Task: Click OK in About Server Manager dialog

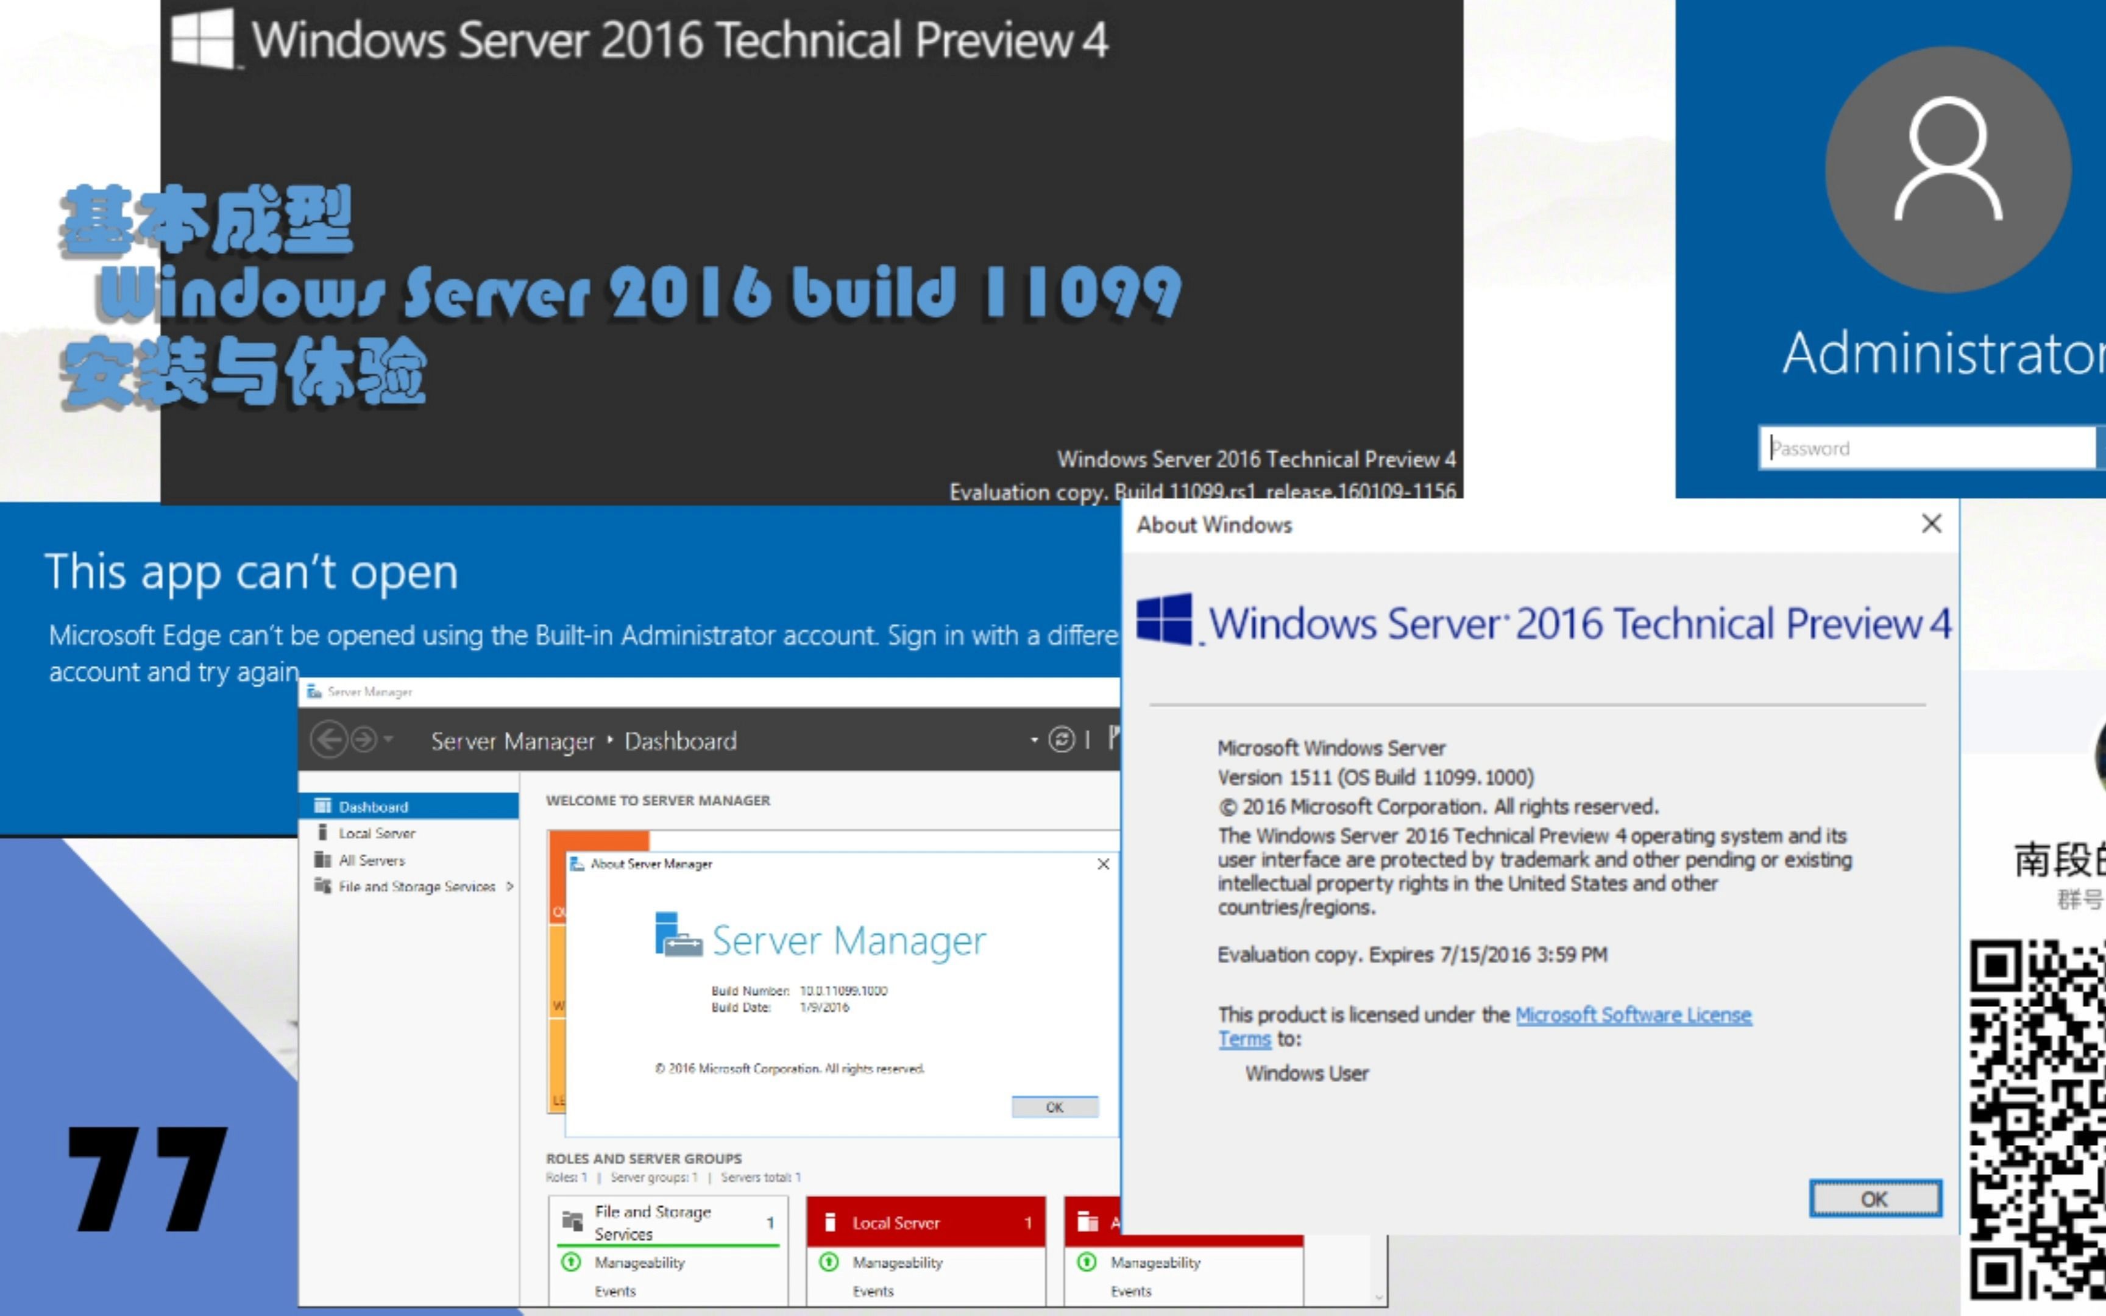Action: (1055, 1107)
